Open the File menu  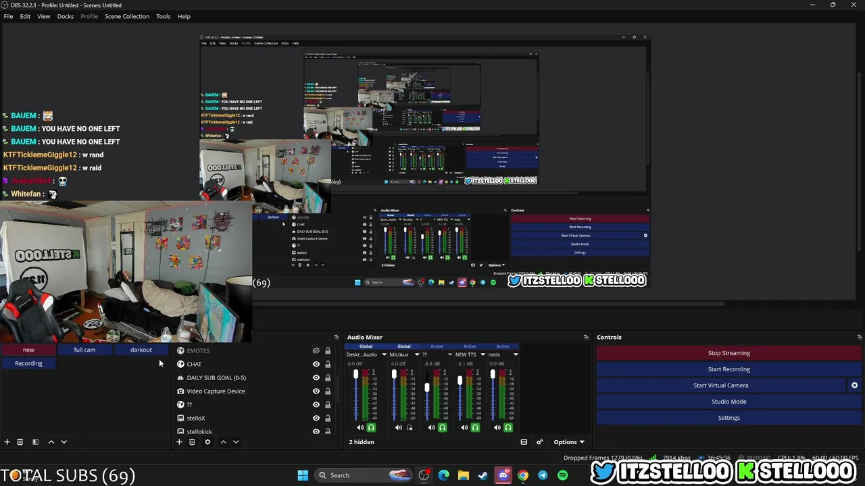pyautogui.click(x=8, y=16)
